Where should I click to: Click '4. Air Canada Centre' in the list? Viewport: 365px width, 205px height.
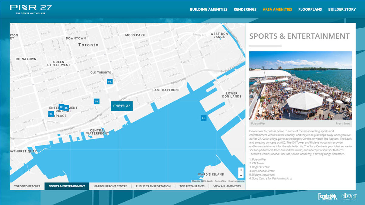tap(262, 171)
